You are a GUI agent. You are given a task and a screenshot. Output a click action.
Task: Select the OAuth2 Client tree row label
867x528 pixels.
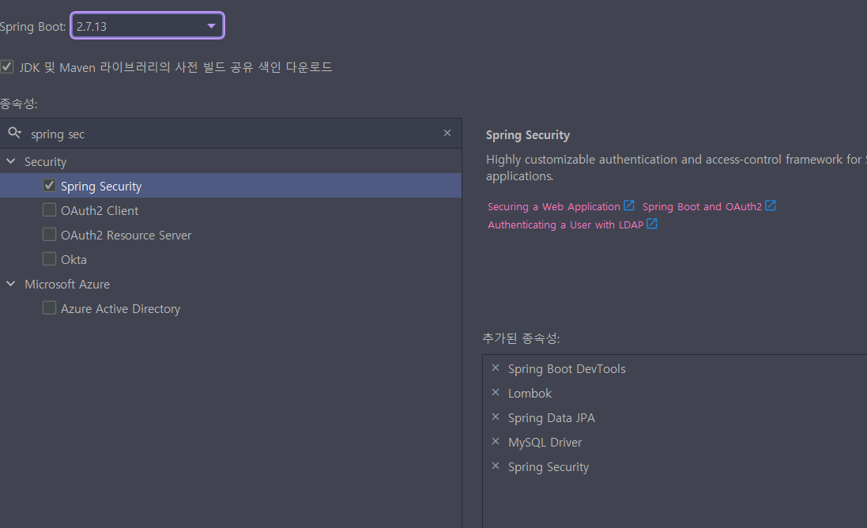click(100, 211)
